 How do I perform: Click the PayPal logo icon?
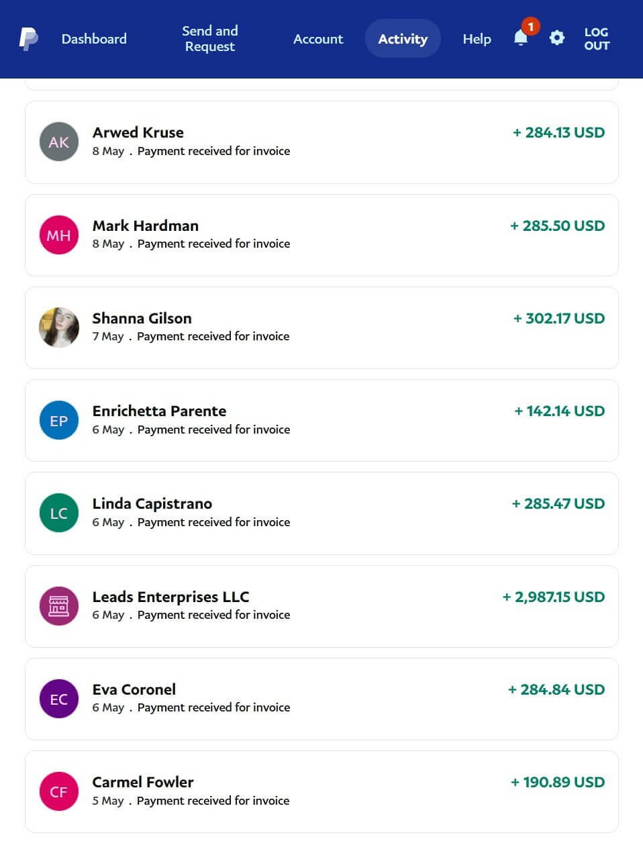[28, 39]
